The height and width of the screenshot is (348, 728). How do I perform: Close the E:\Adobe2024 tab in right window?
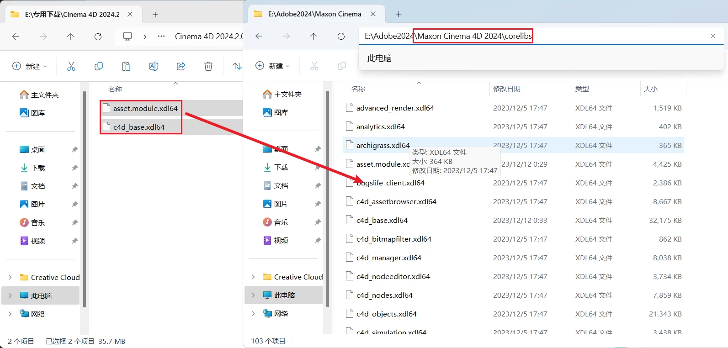coord(373,14)
